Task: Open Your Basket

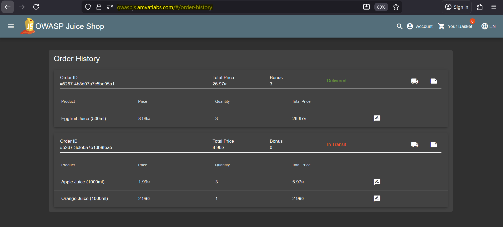Action: coord(455,26)
